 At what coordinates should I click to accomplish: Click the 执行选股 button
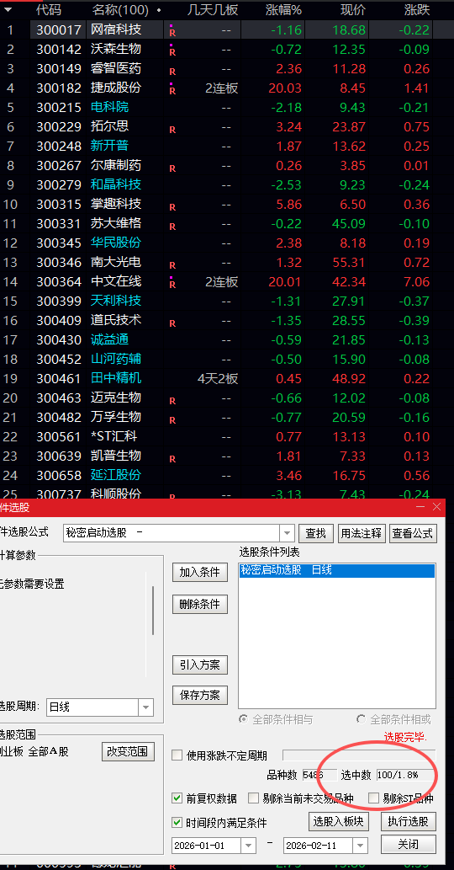point(409,821)
